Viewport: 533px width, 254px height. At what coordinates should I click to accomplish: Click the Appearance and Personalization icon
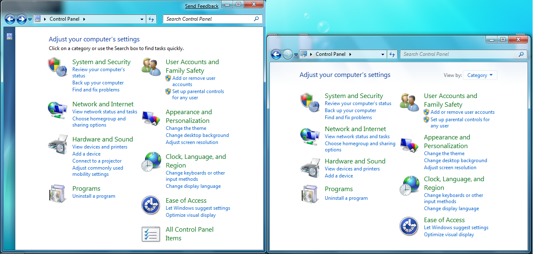click(151, 117)
